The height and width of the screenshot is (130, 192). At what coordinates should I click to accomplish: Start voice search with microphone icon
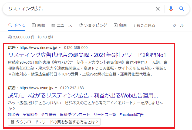pyautogui.click(x=171, y=9)
